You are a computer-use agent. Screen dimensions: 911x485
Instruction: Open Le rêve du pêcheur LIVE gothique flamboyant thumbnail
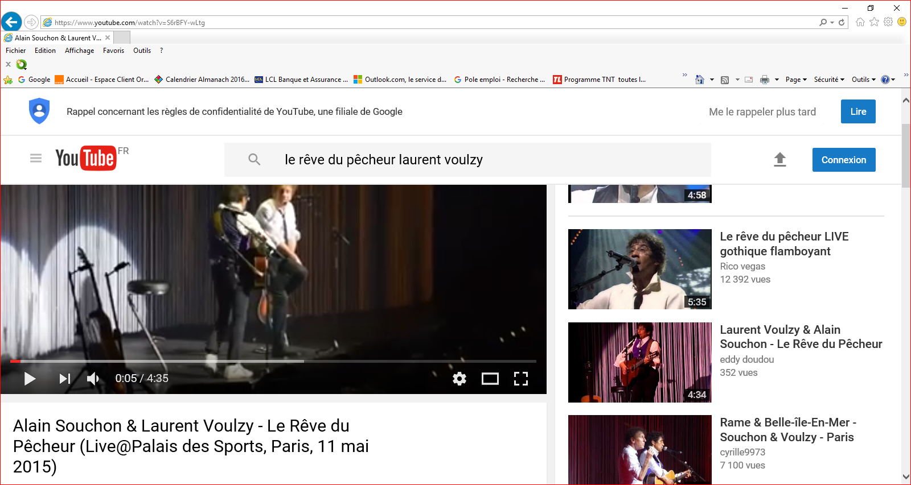[640, 269]
